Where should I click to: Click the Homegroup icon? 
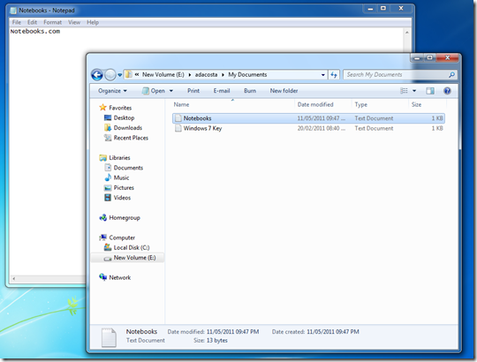[102, 217]
